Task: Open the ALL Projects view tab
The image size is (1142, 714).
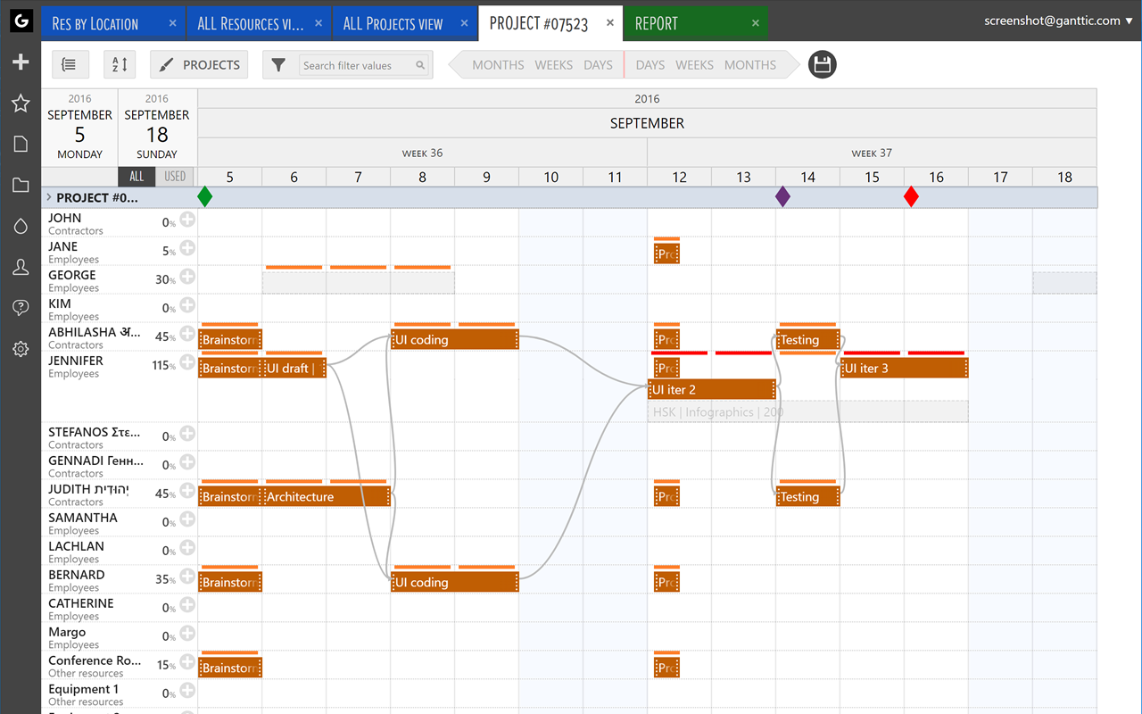Action: [395, 23]
